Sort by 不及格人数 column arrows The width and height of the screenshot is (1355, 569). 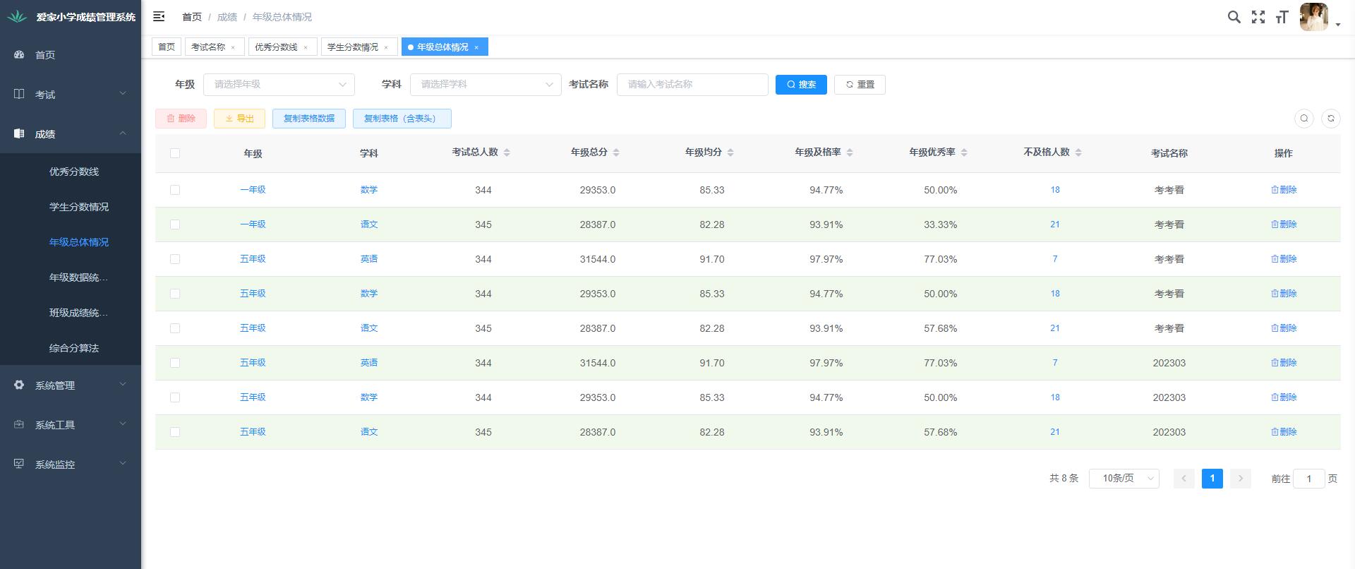point(1078,152)
